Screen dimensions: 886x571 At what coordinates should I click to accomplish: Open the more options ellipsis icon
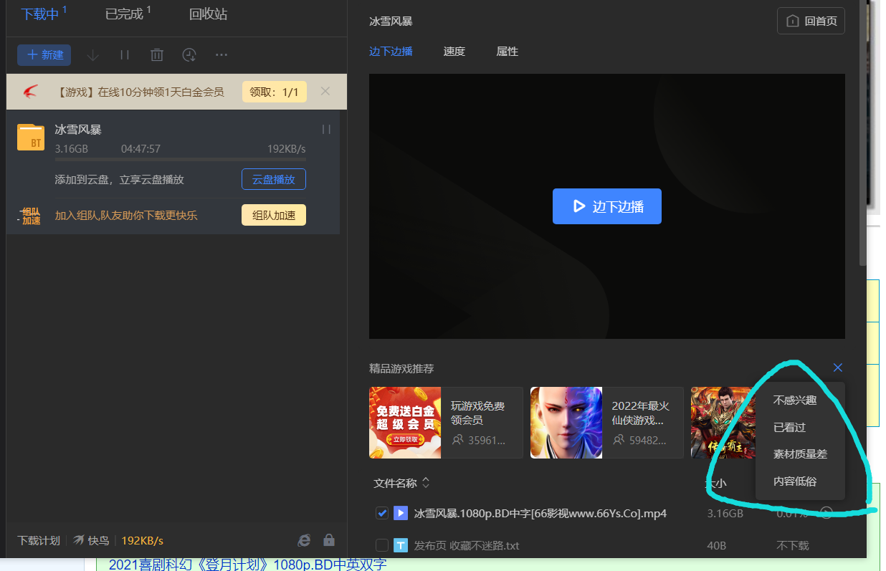[221, 54]
